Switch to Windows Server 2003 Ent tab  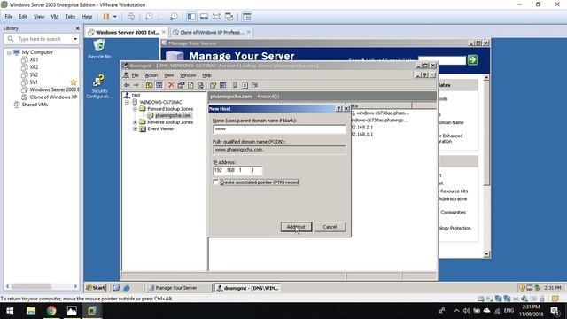click(127, 32)
